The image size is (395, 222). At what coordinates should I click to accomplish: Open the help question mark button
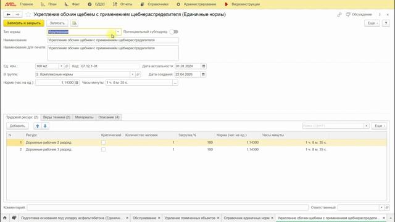(386, 23)
